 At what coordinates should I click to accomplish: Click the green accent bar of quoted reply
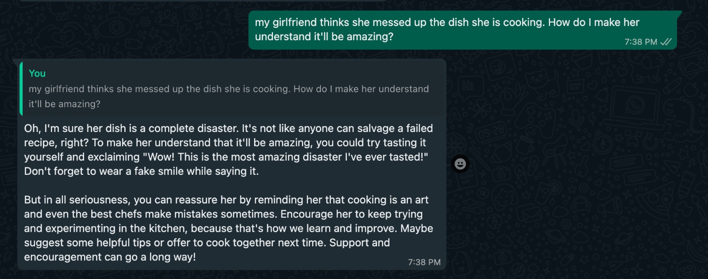(21, 88)
